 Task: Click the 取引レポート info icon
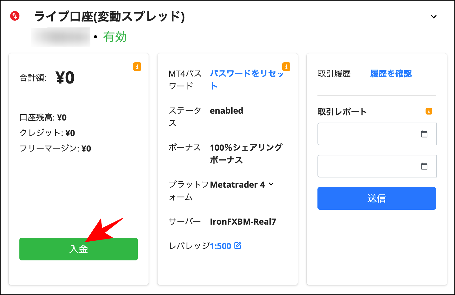(x=429, y=111)
